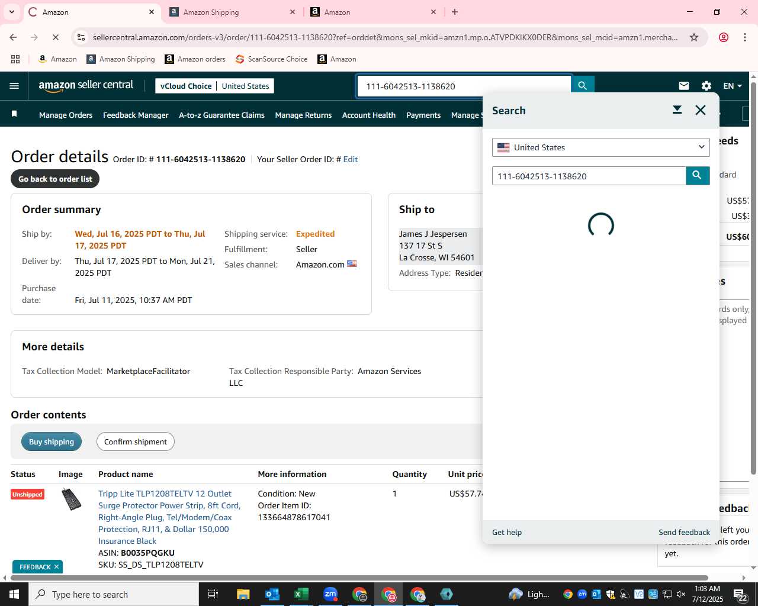Open the messages envelope icon
The image size is (758, 606).
(x=684, y=86)
